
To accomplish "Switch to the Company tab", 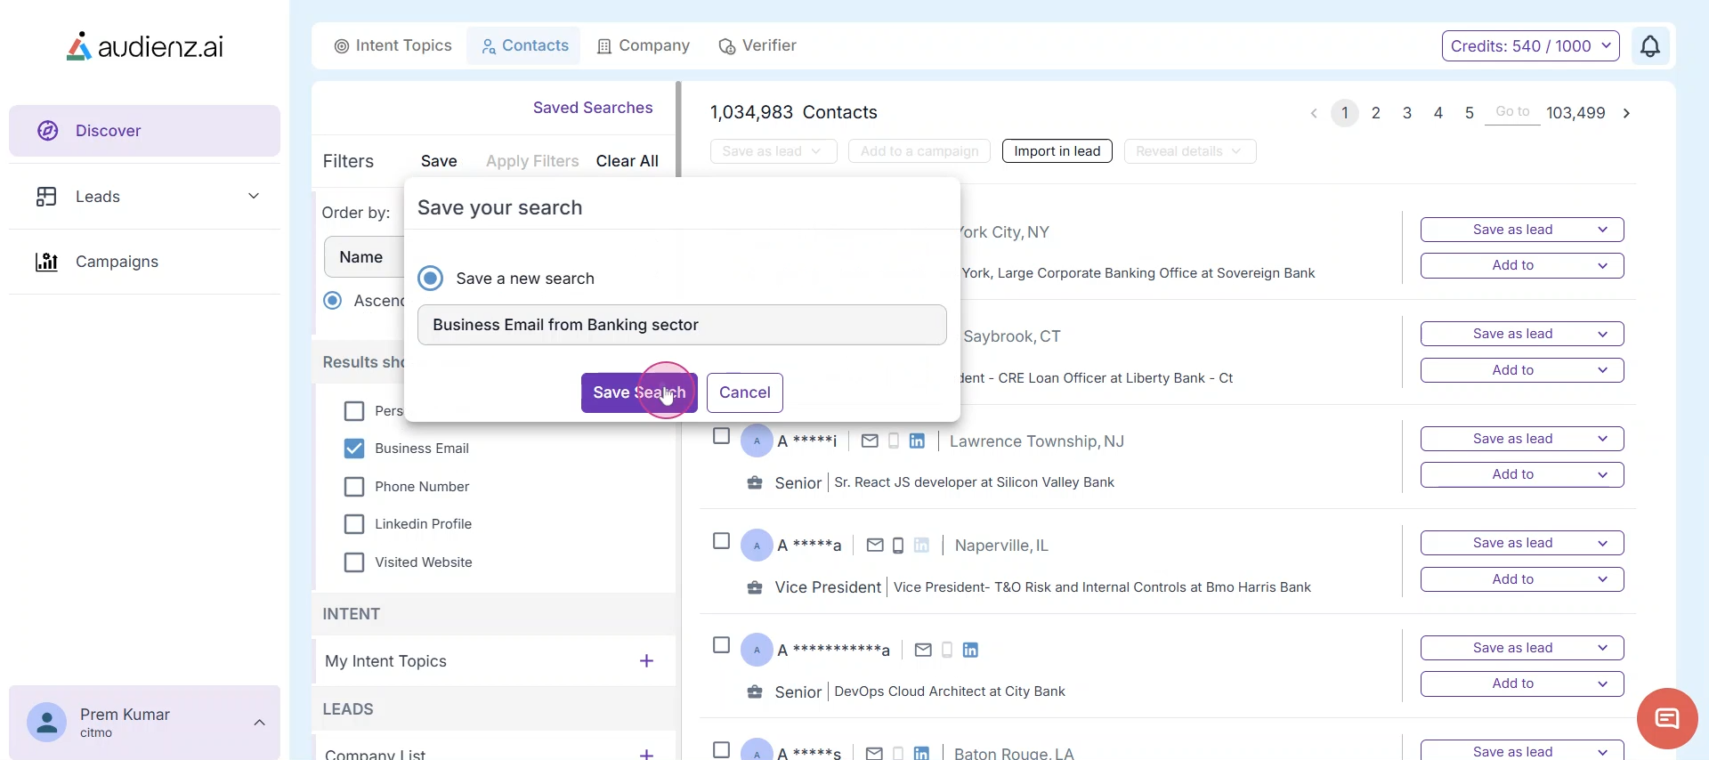I will click(x=644, y=45).
